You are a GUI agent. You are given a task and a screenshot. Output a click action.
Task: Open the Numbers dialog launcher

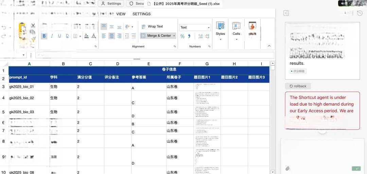(x=209, y=46)
